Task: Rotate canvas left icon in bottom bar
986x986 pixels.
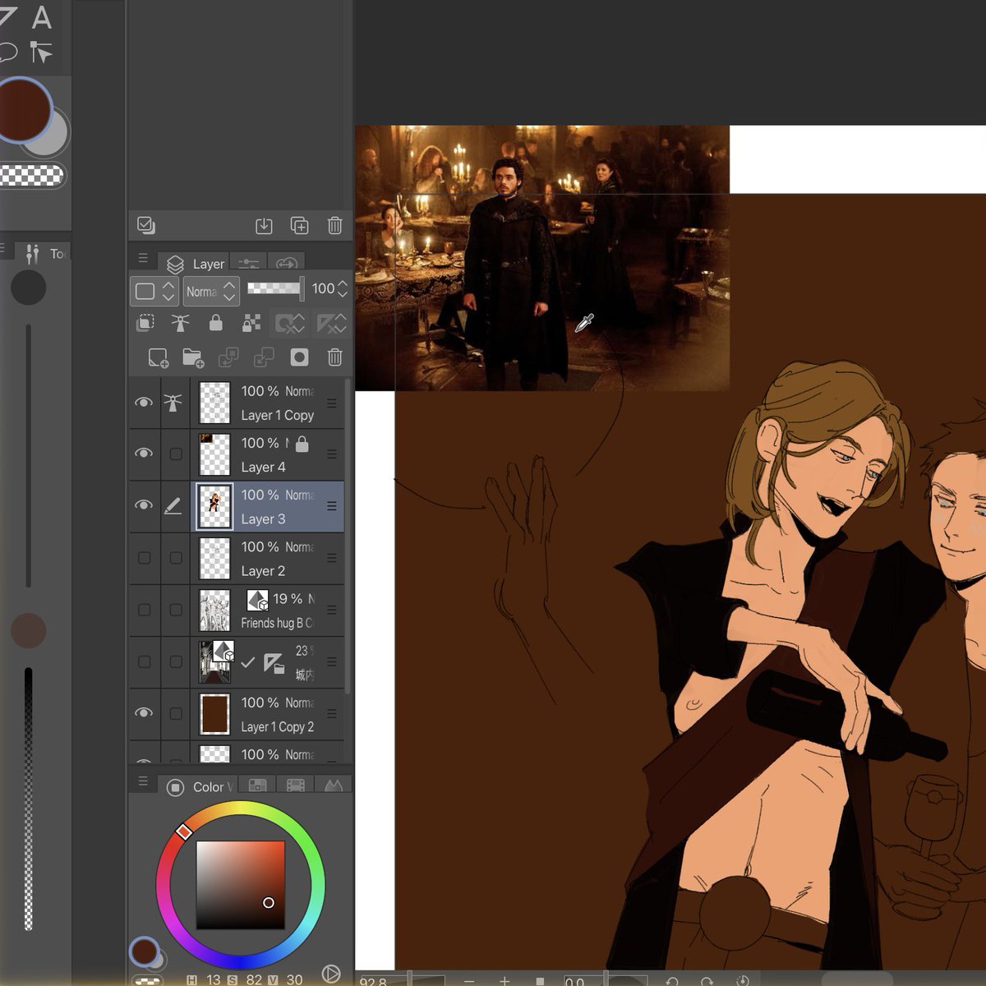Action: [x=672, y=980]
